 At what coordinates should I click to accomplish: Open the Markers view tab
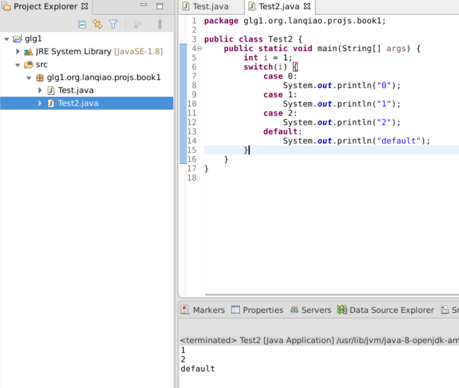point(203,310)
